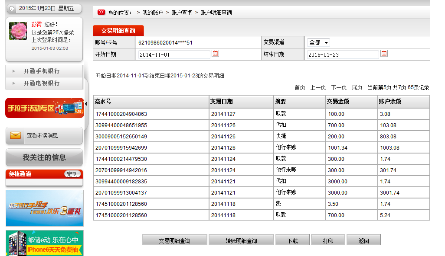
Task: Click the 打印 button
Action: [328, 240]
